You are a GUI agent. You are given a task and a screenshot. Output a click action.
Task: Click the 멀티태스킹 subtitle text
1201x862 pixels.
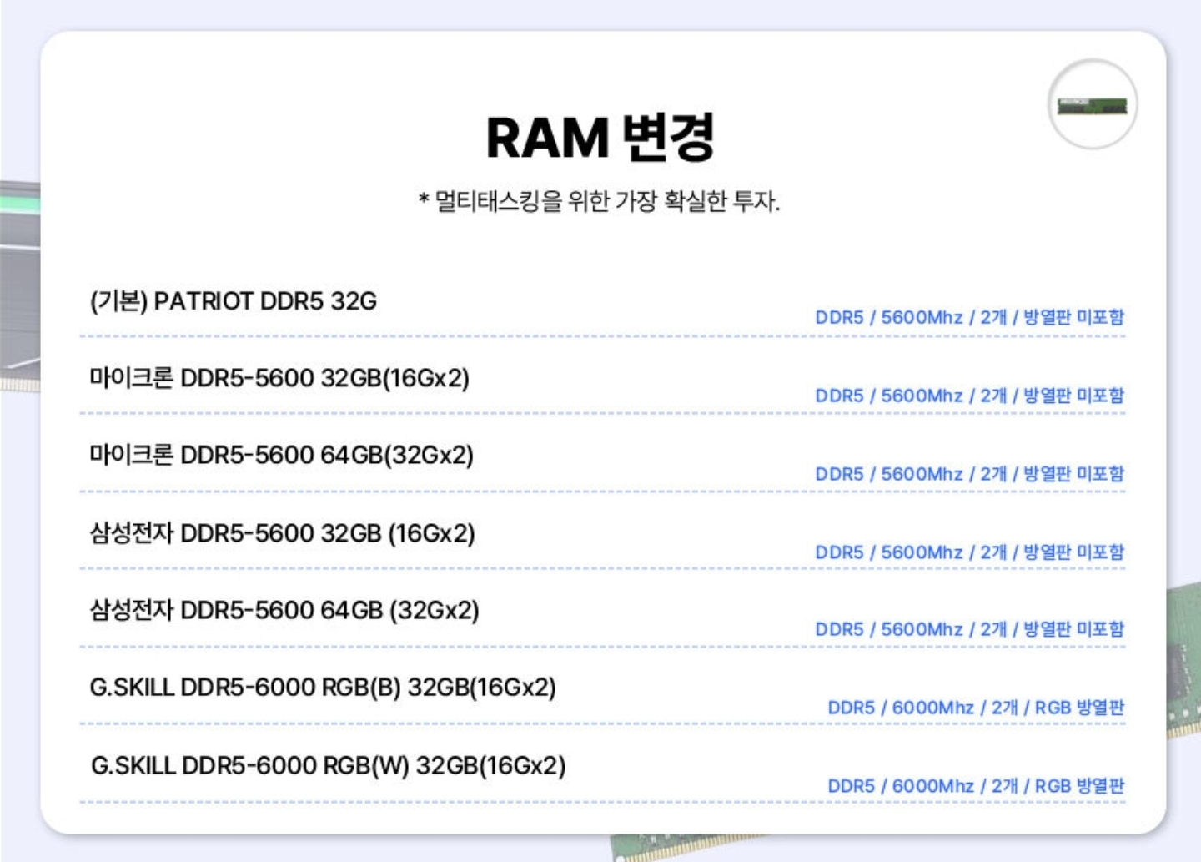tap(599, 201)
